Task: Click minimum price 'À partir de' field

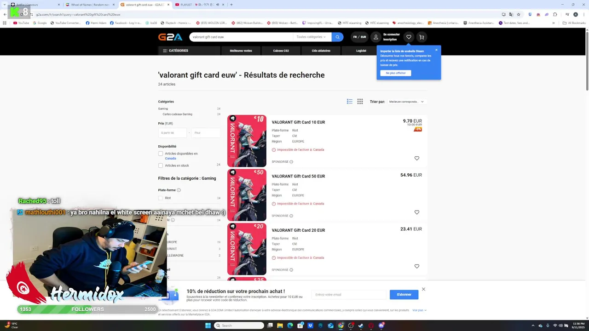Action: (x=172, y=133)
